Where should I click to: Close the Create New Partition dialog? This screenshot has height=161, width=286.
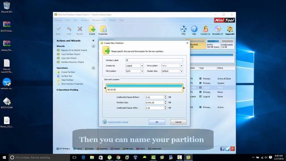187,43
